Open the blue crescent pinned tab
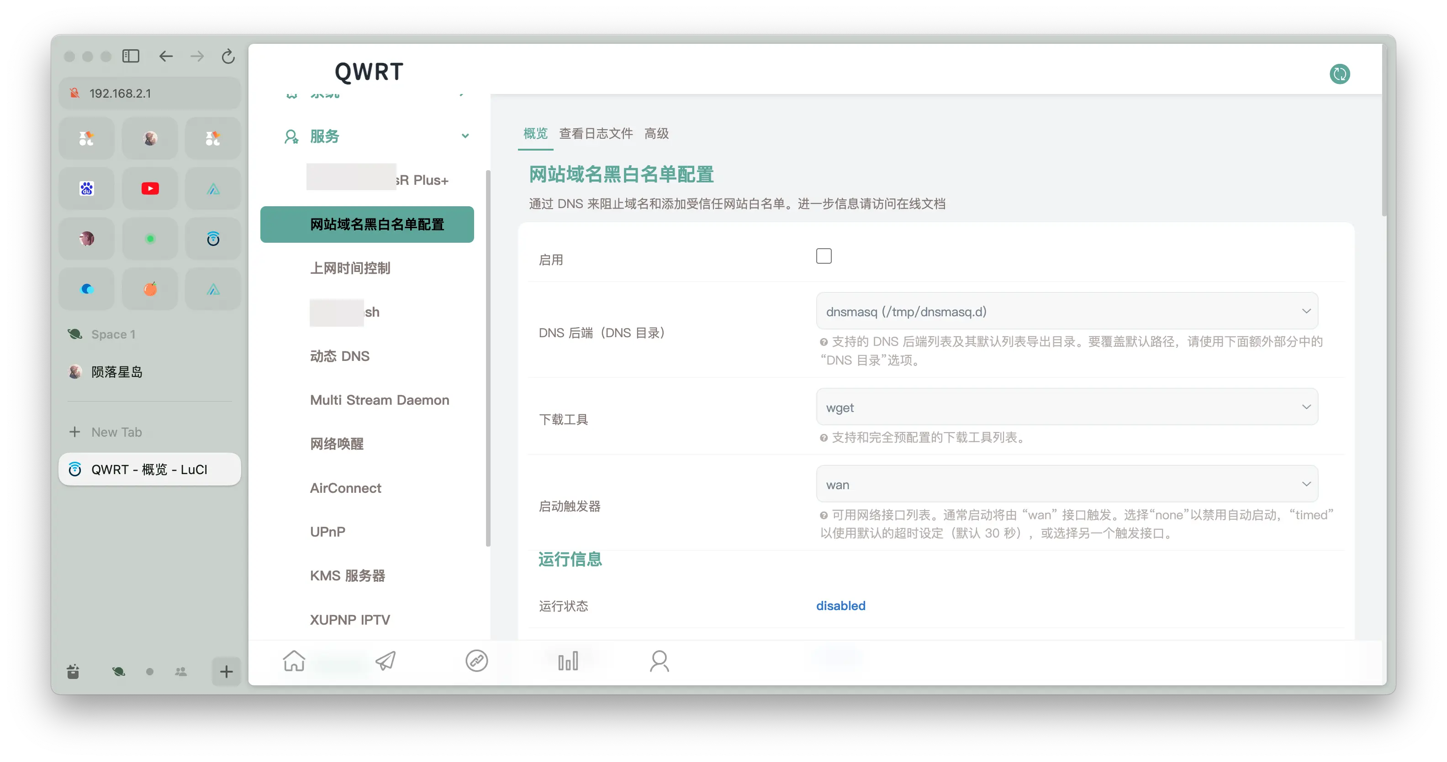1447x762 pixels. tap(86, 289)
